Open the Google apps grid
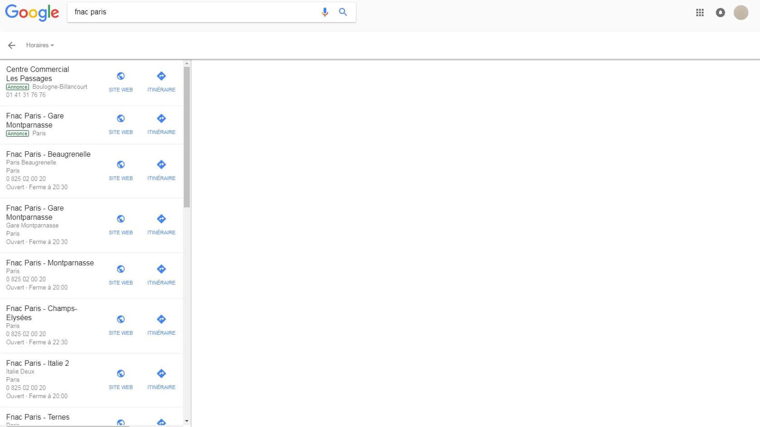 (x=700, y=13)
